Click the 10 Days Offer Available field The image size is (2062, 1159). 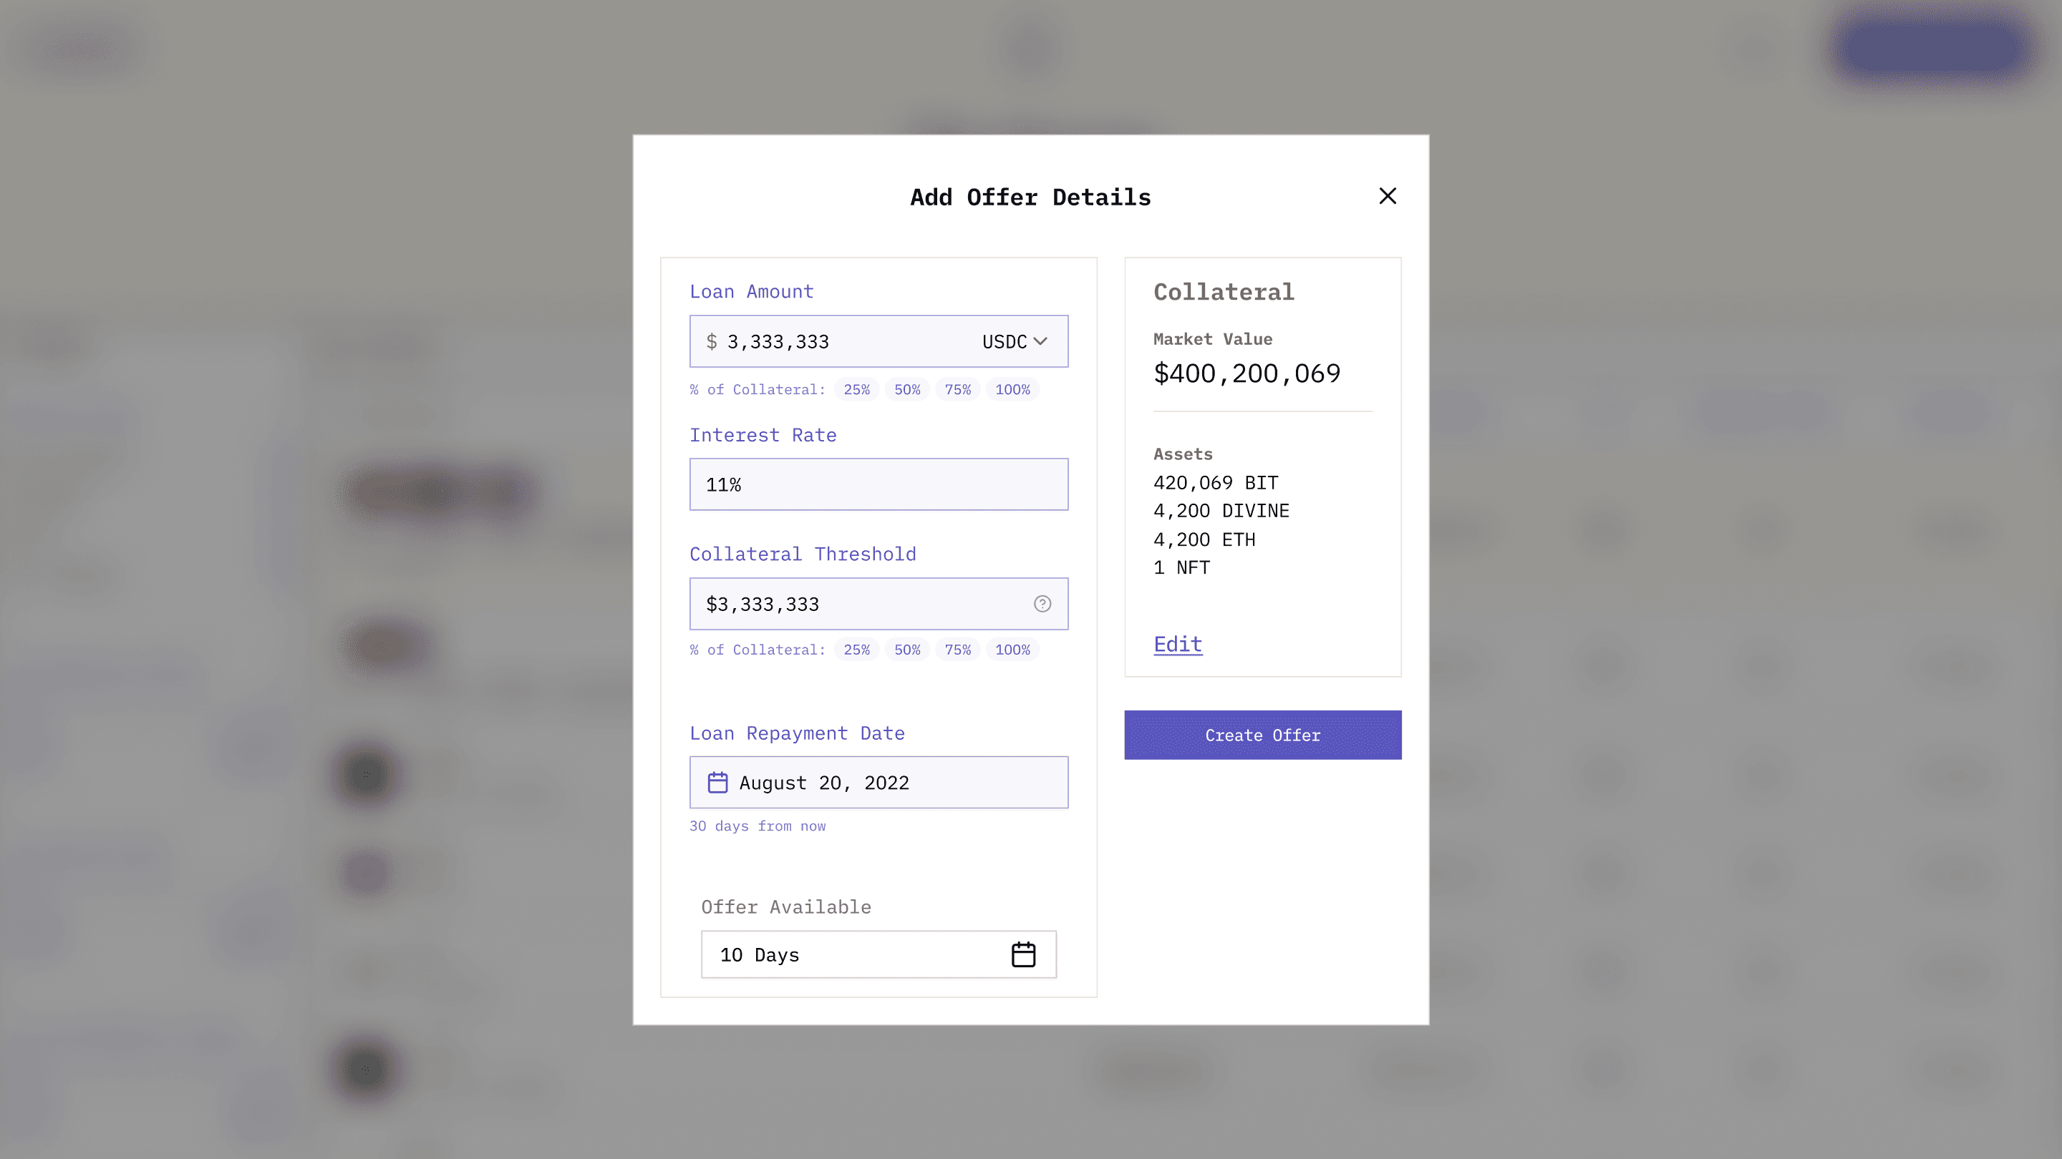click(848, 954)
